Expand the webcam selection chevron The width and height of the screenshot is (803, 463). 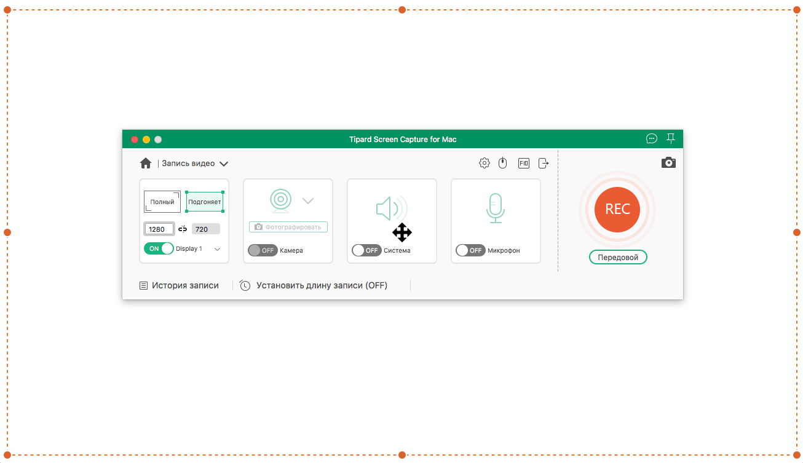click(308, 201)
